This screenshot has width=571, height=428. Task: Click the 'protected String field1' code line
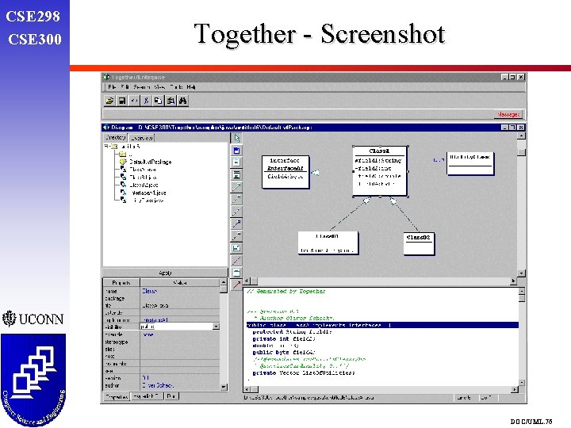point(292,332)
